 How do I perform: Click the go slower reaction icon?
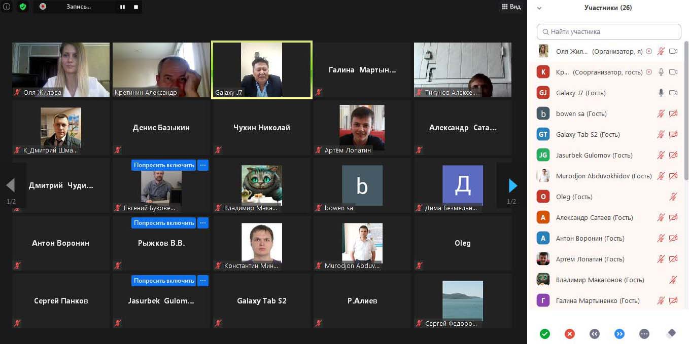click(595, 334)
